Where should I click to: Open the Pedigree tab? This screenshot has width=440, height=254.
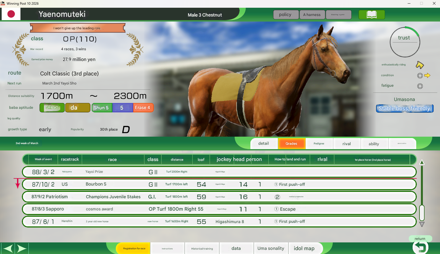(319, 144)
